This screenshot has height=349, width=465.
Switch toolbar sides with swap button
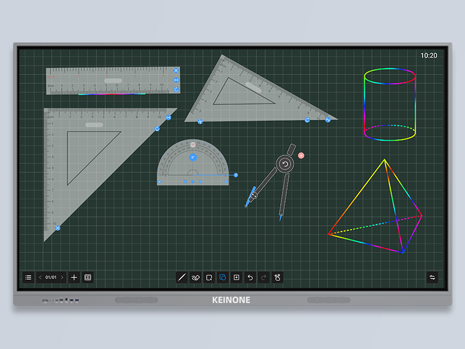(x=432, y=277)
